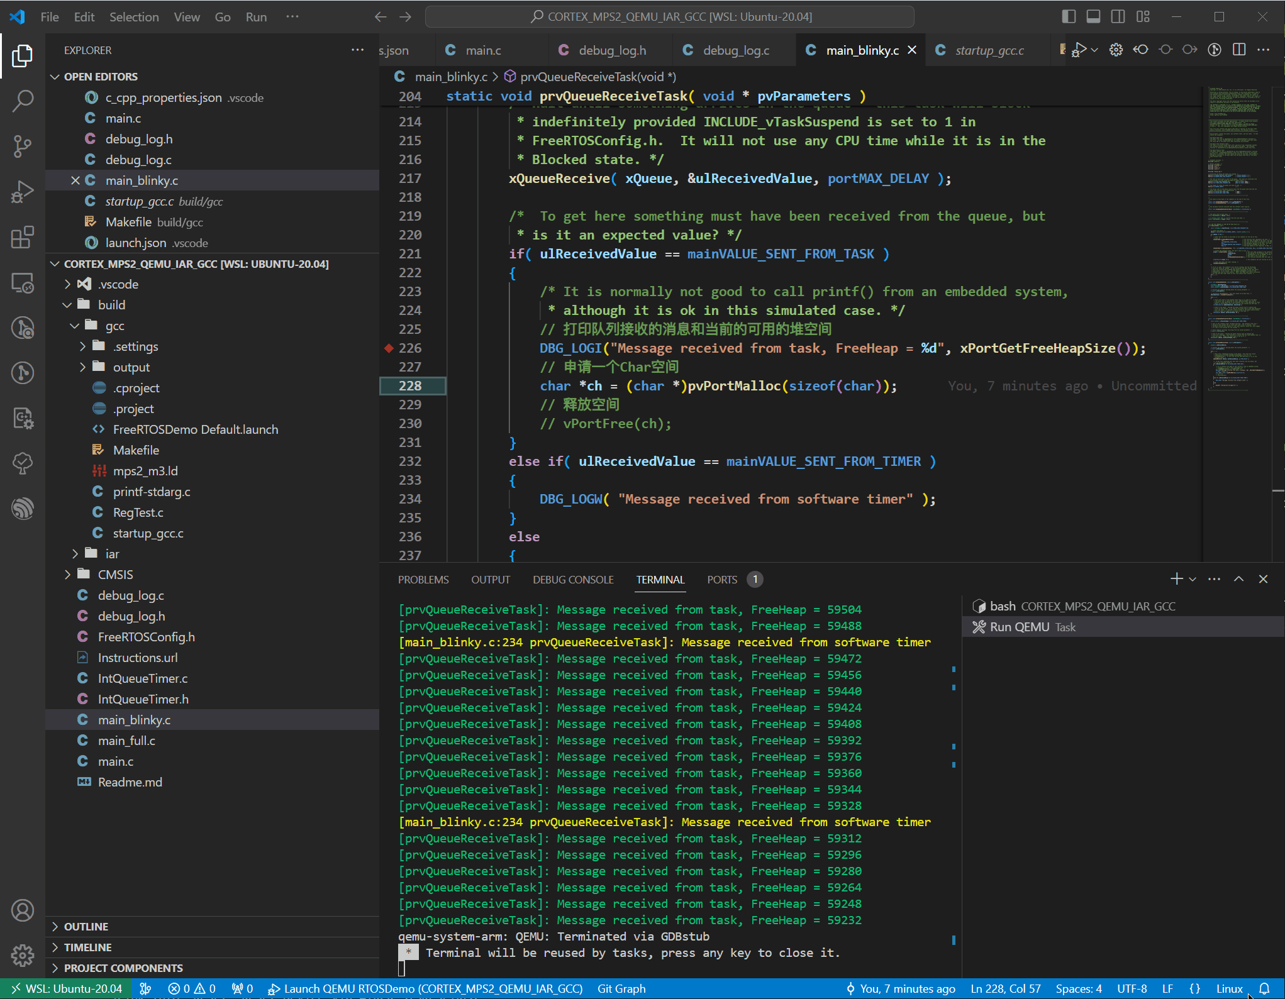The width and height of the screenshot is (1285, 999).
Task: Click Ln 228, Col 57 cursor position
Action: coord(1005,988)
